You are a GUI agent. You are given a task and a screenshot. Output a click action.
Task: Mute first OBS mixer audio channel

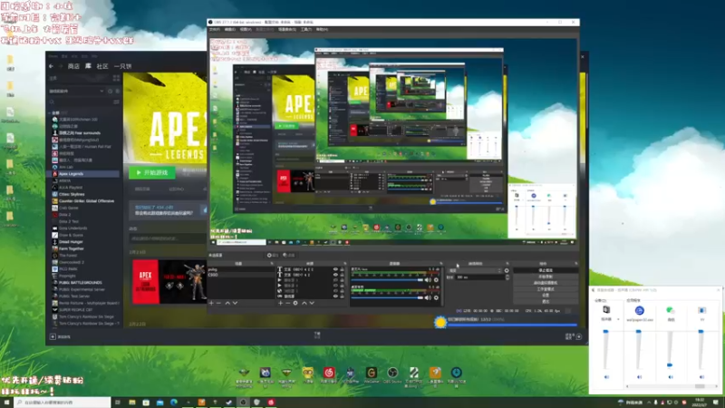tap(428, 280)
